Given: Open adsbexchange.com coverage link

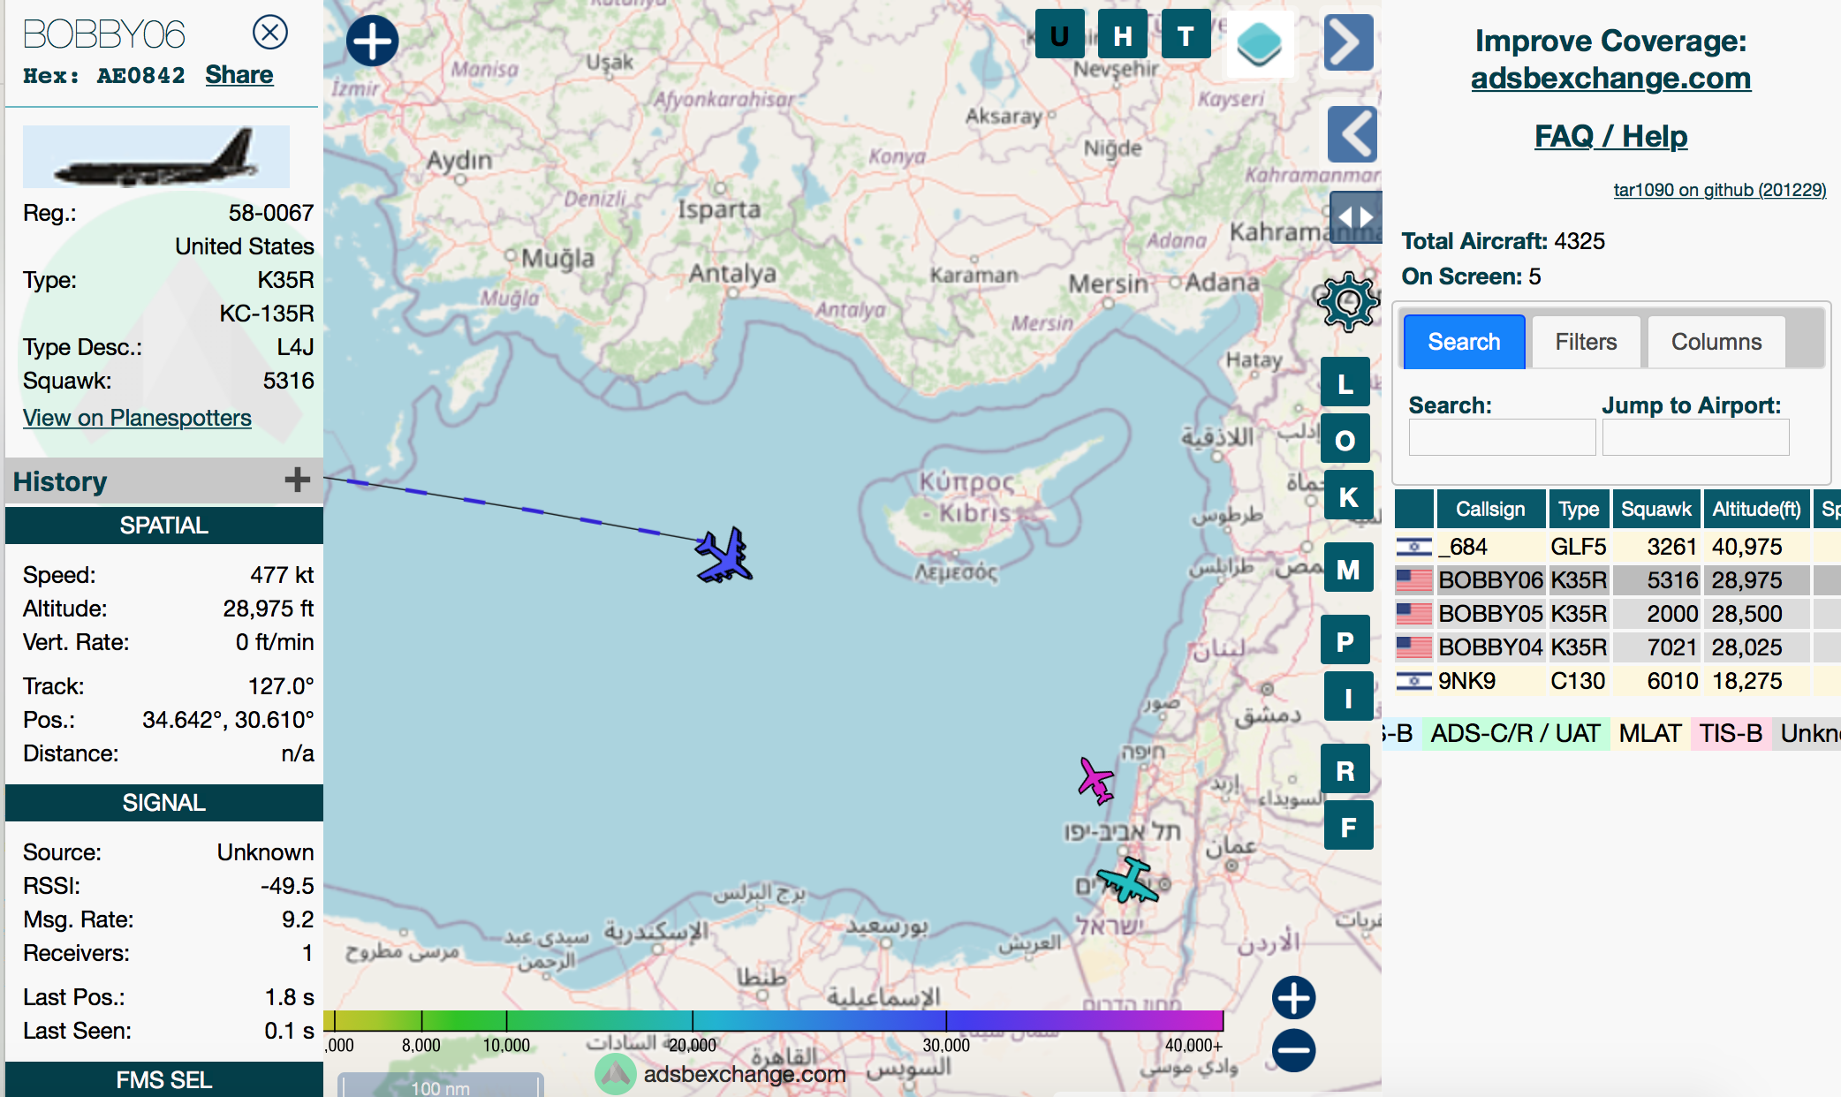Looking at the screenshot, I should click(x=1610, y=79).
